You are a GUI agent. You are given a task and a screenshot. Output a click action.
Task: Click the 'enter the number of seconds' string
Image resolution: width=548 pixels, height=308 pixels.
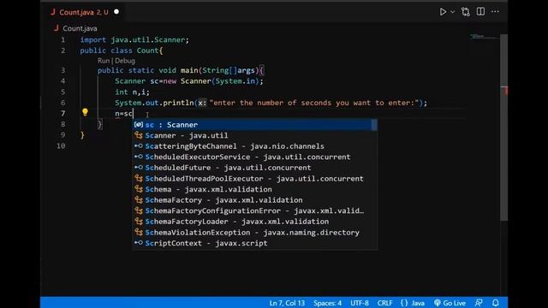coord(314,103)
